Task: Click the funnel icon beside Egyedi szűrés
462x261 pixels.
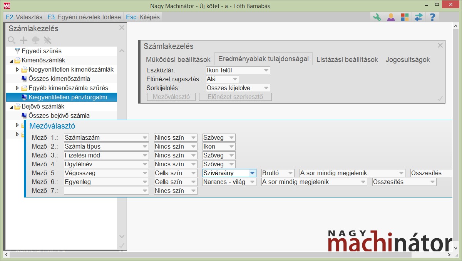Action: [x=17, y=51]
